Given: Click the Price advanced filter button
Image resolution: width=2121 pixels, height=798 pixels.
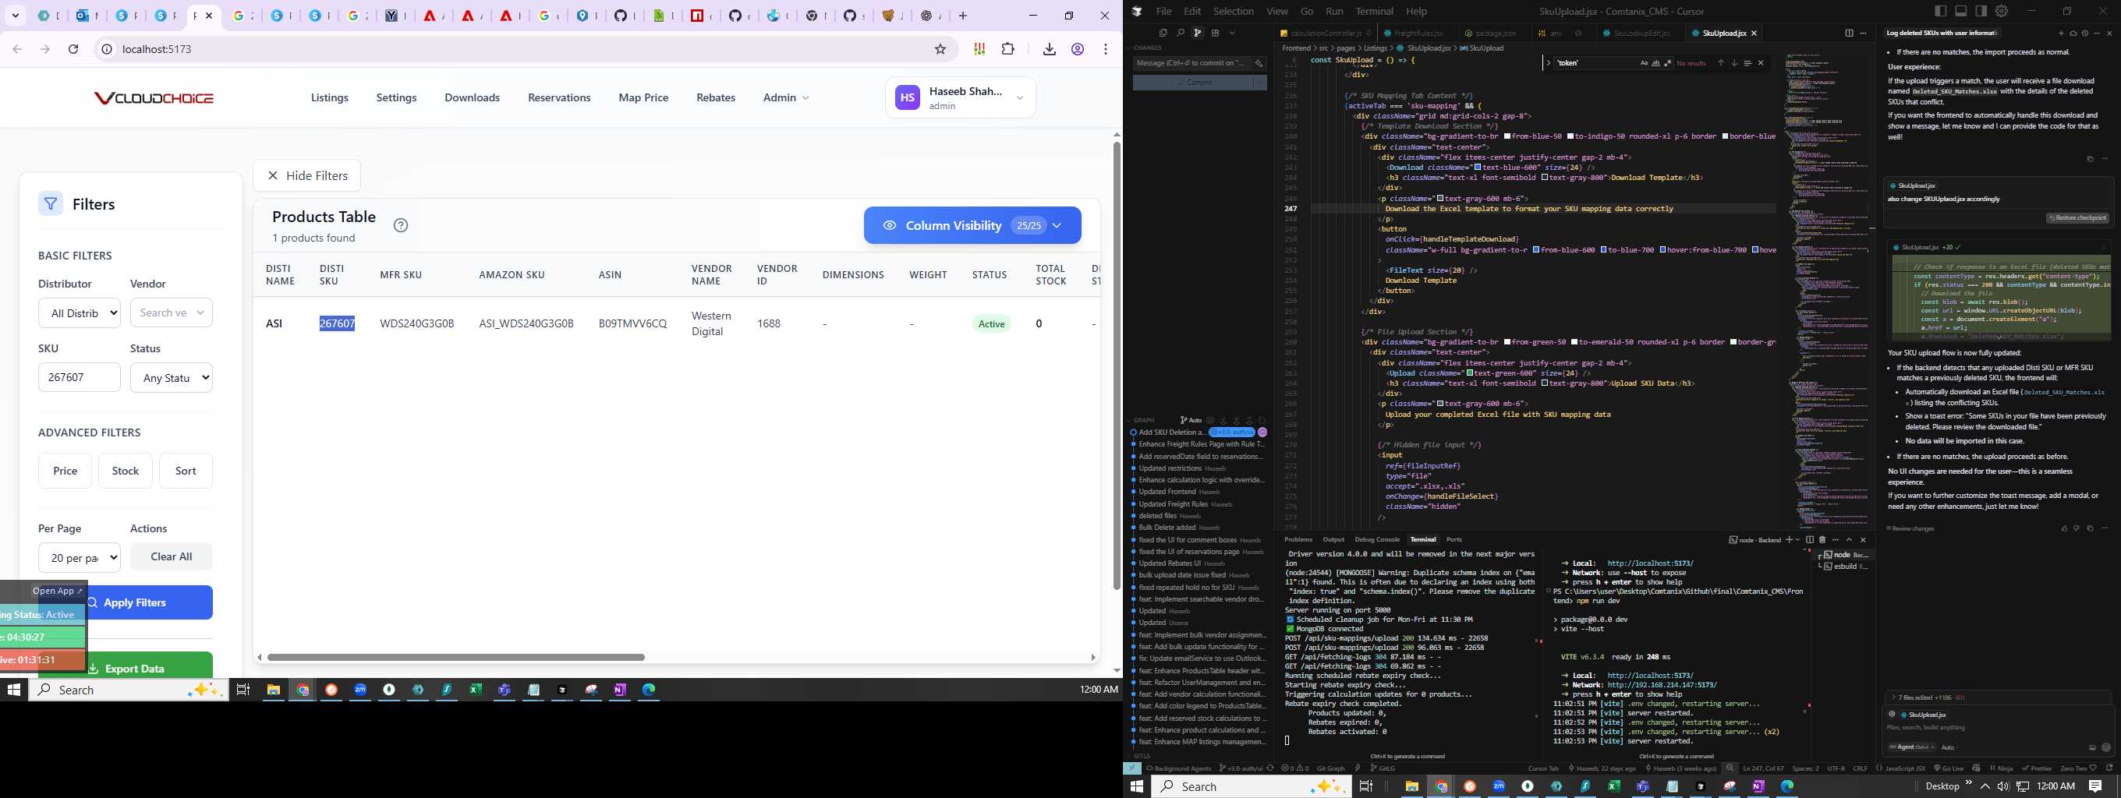Looking at the screenshot, I should tap(65, 471).
